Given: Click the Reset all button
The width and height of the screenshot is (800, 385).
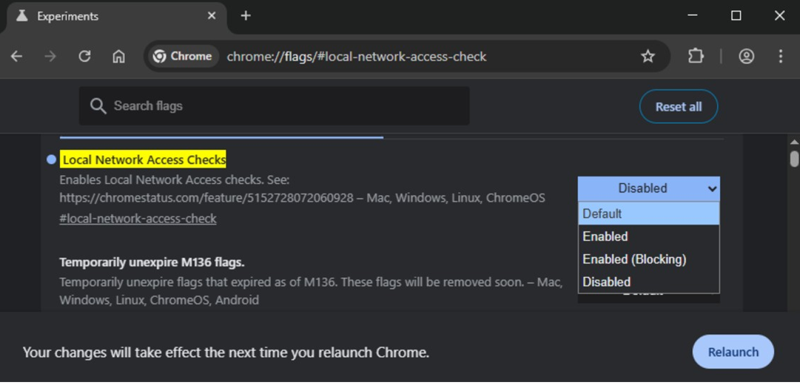Looking at the screenshot, I should point(679,107).
